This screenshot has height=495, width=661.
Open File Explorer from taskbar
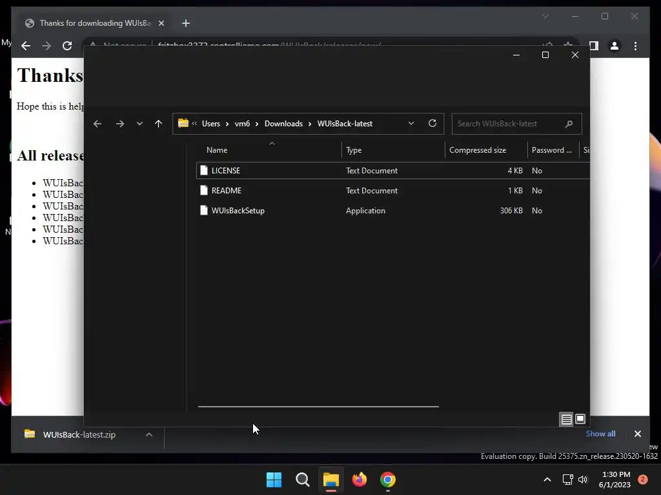click(331, 480)
